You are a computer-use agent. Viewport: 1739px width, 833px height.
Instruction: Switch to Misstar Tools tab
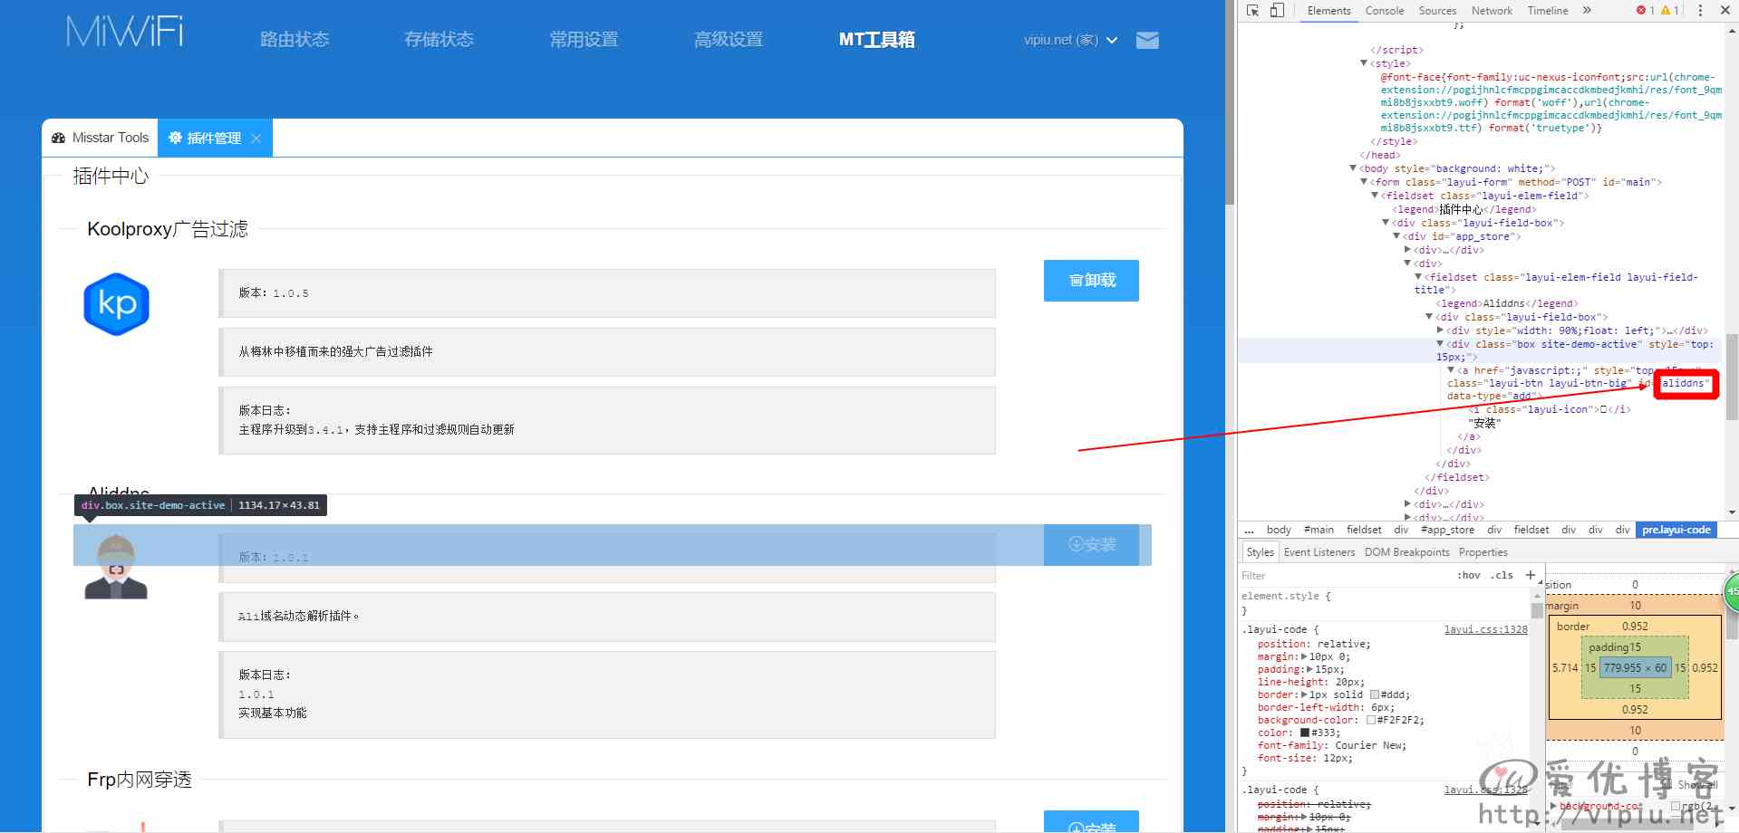point(100,138)
